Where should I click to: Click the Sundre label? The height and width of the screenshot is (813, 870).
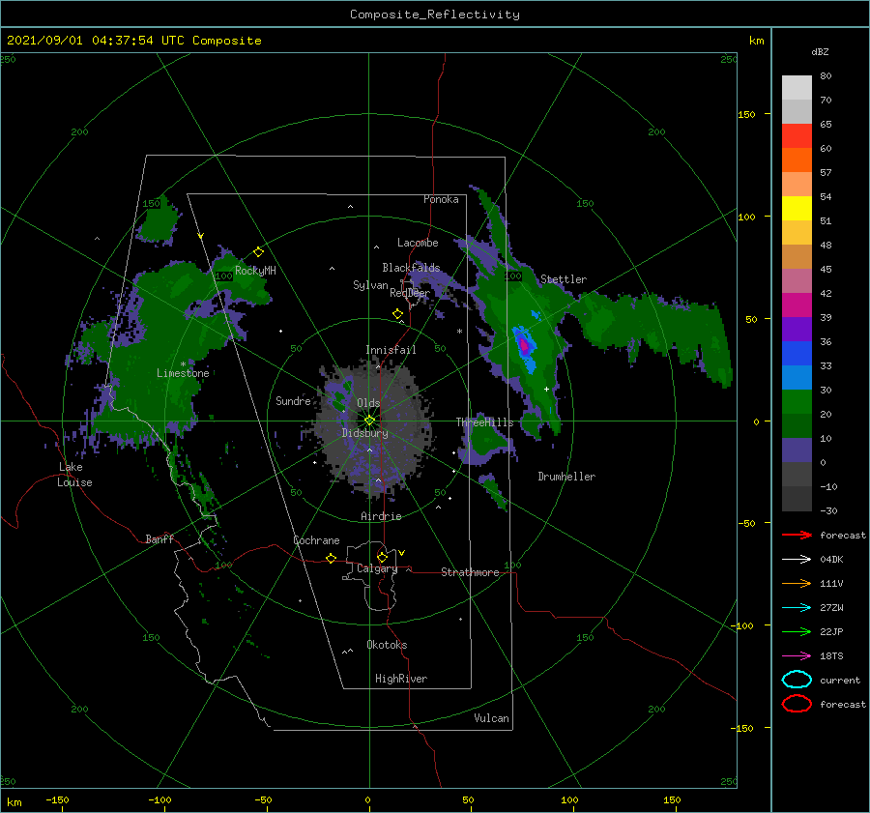(x=293, y=400)
